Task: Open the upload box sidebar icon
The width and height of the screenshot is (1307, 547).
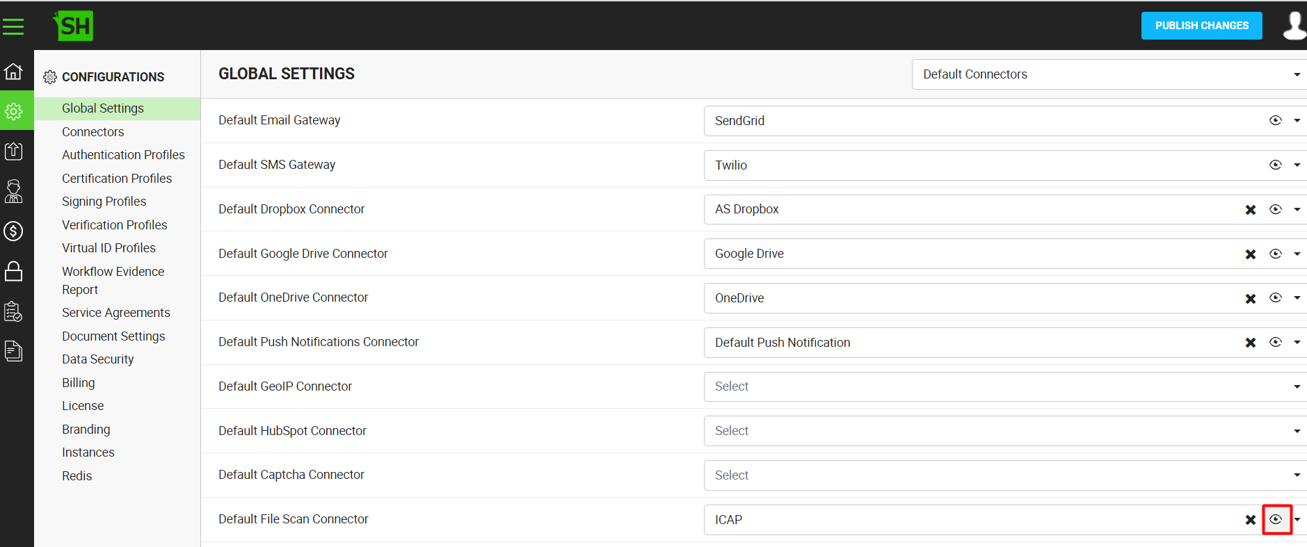Action: click(13, 151)
